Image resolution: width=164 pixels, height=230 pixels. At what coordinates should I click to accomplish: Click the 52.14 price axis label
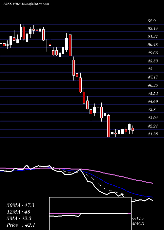[x=153, y=29]
